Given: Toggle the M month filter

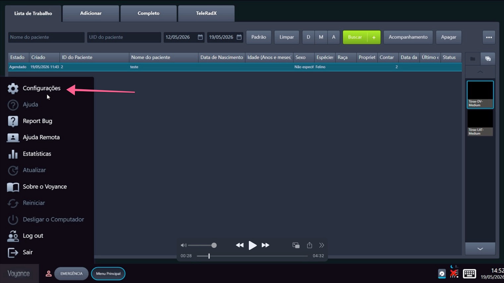Looking at the screenshot, I should (x=321, y=37).
